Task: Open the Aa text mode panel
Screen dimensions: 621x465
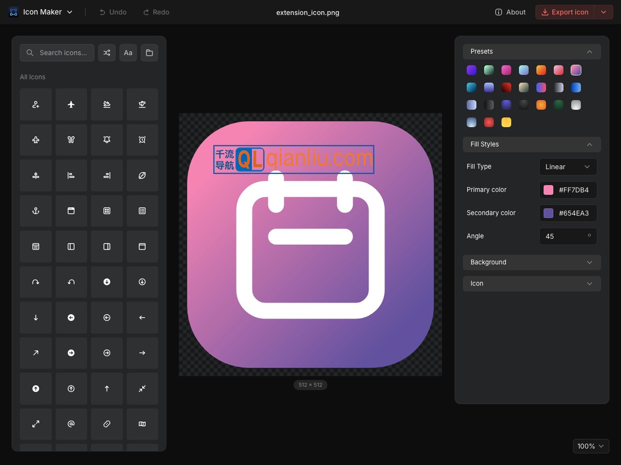Action: pos(128,53)
